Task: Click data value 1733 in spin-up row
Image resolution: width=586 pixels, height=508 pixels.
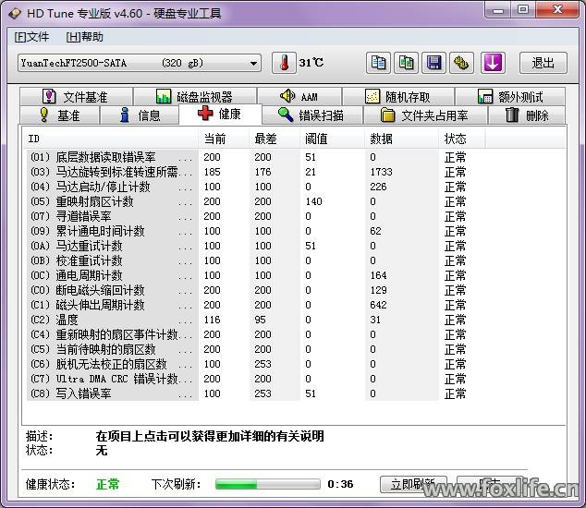Action: pyautogui.click(x=381, y=172)
